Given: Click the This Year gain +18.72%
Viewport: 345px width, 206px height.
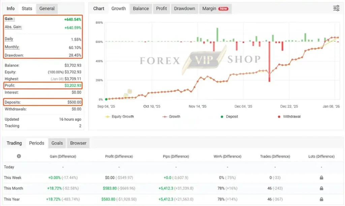Looking at the screenshot, I should 53,199.
